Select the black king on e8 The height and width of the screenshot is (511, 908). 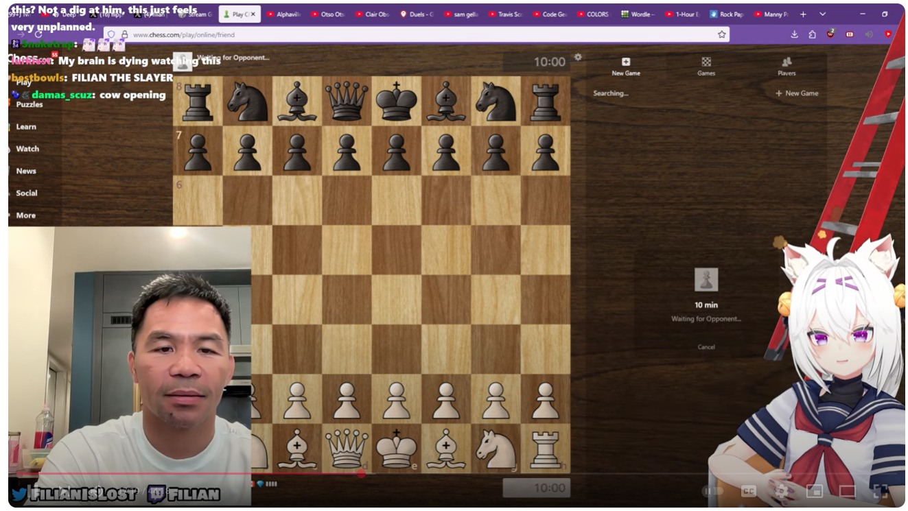[397, 101]
